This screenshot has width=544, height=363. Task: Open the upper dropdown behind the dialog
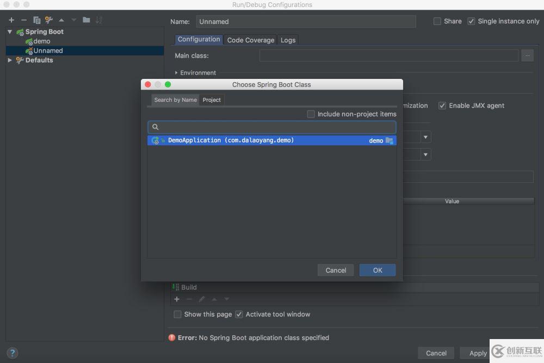tap(426, 137)
